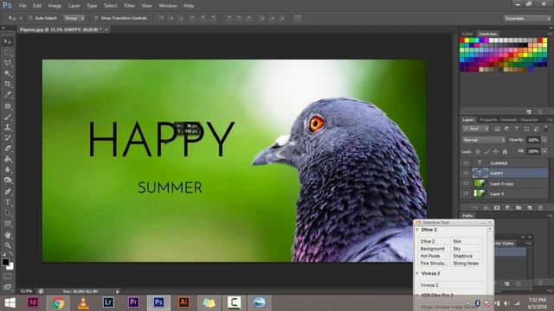Open the Essentials workspace dropdown
Viewport: 554px width, 311px height.
pos(527,18)
